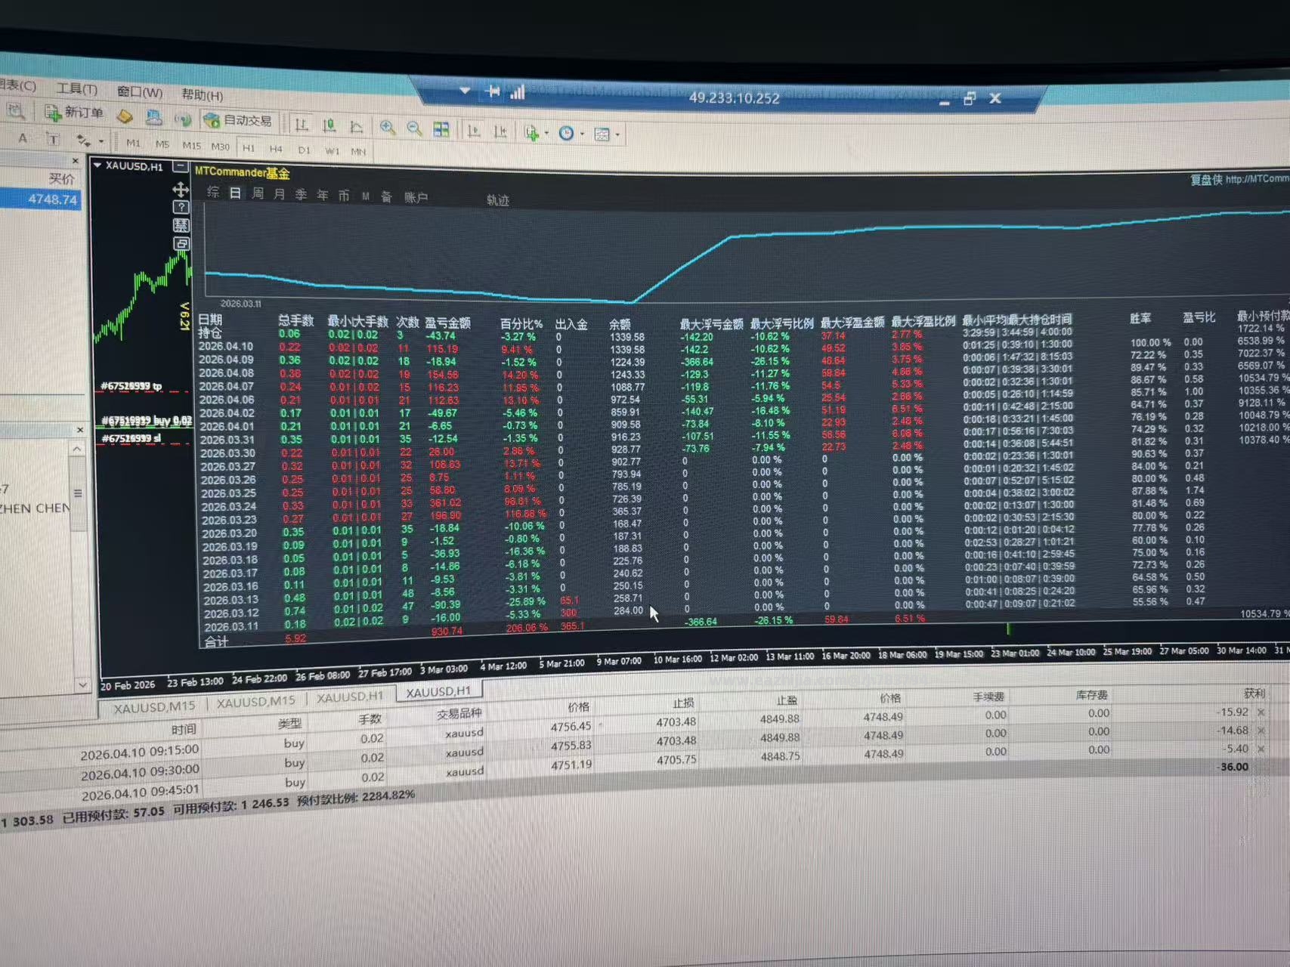Image resolution: width=1290 pixels, height=967 pixels.
Task: Open the 账户 account tab
Action: click(416, 198)
